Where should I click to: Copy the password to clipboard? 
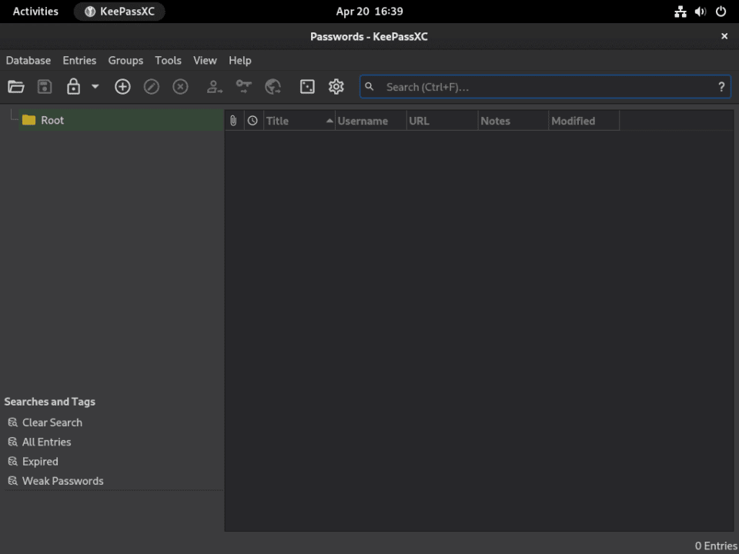coord(243,86)
